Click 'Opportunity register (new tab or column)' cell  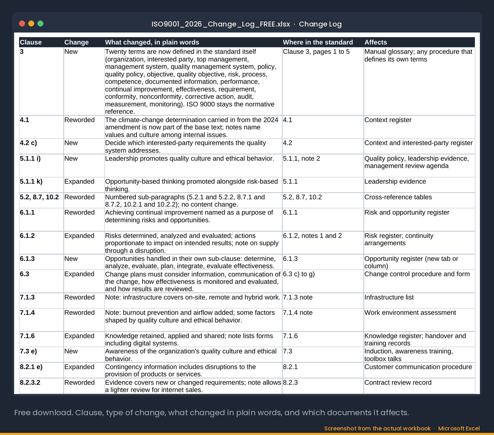click(x=419, y=262)
